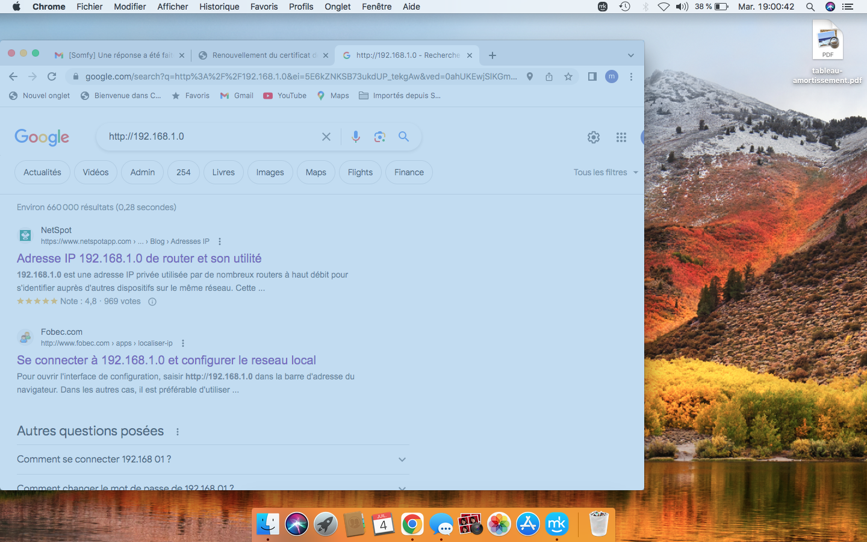Open the 'Tous les filtres' dropdown
The height and width of the screenshot is (542, 867).
(605, 172)
